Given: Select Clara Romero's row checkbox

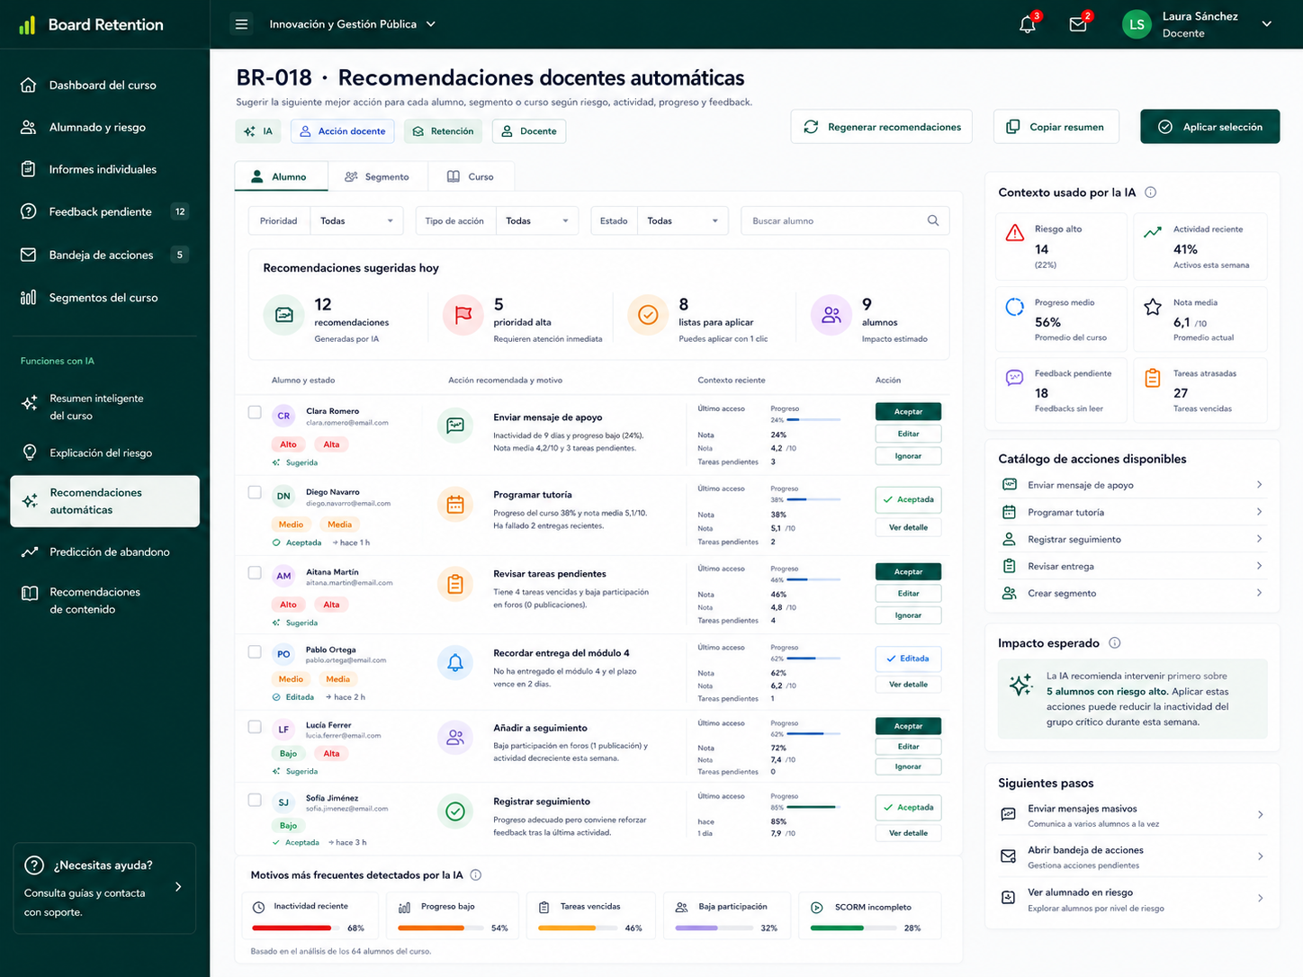Looking at the screenshot, I should 255,412.
